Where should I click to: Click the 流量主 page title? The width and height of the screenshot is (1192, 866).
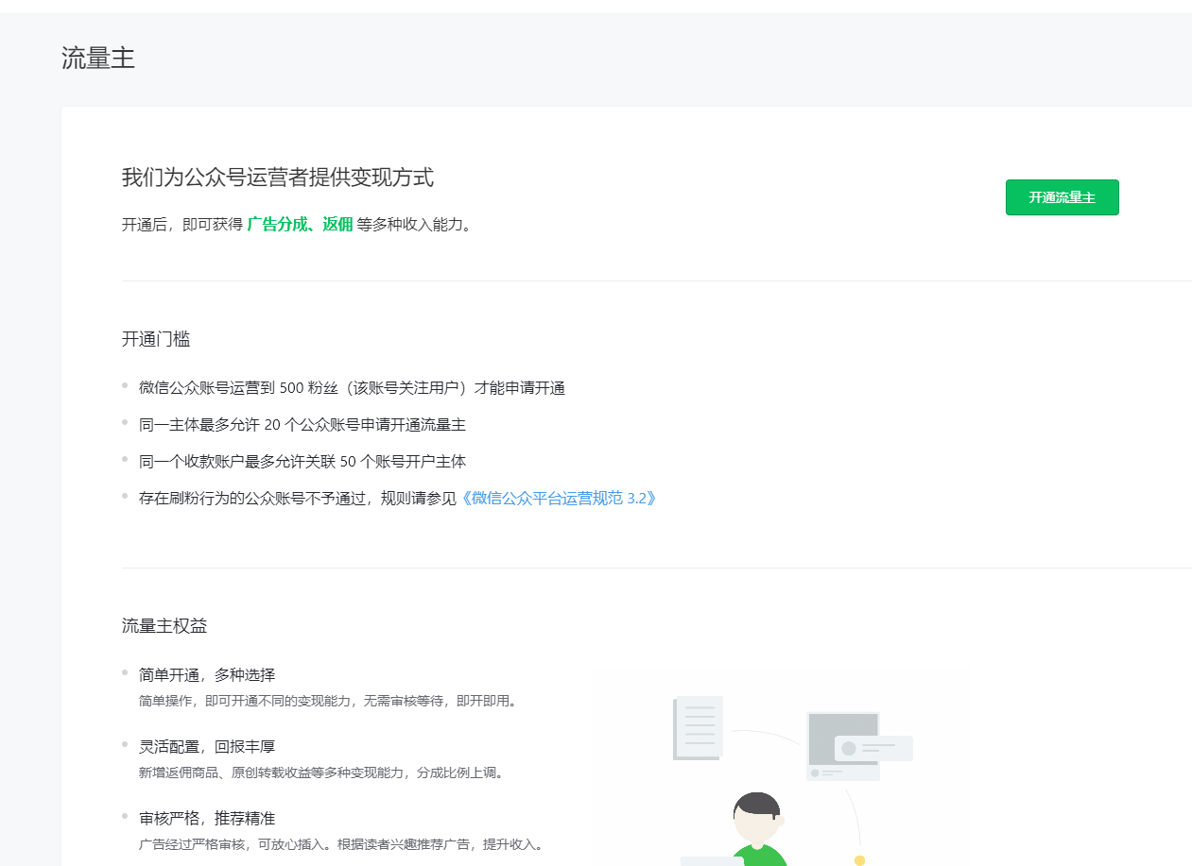[98, 59]
